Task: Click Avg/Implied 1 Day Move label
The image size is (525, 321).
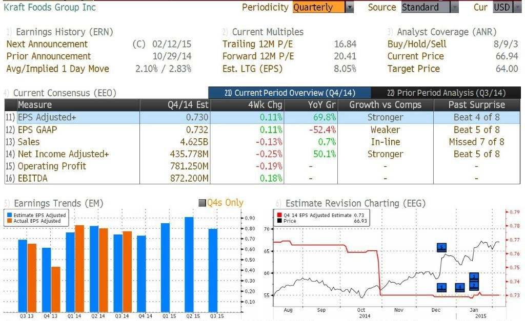Action: [x=57, y=69]
